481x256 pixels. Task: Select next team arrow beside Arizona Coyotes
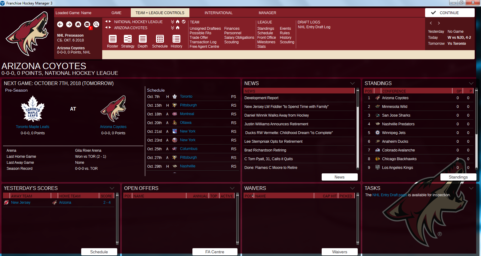(110, 28)
